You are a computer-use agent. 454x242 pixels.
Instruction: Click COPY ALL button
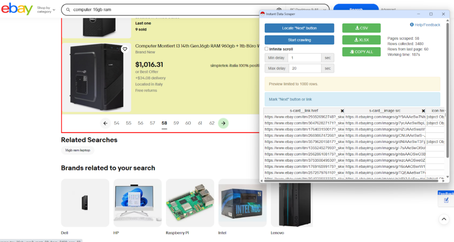(361, 52)
